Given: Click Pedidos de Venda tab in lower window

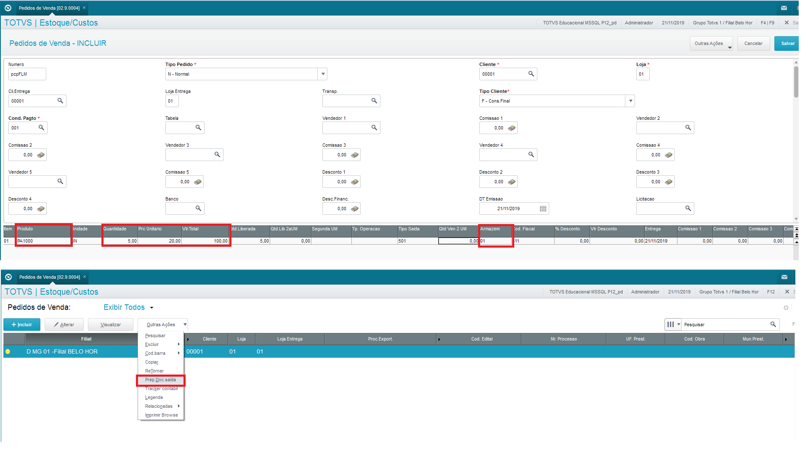Looking at the screenshot, I should click(50, 277).
